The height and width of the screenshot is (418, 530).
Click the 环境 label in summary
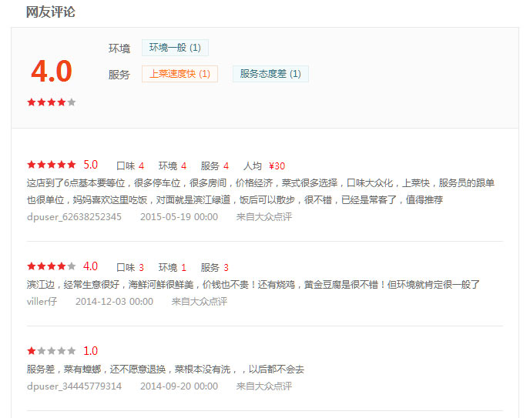click(x=119, y=48)
